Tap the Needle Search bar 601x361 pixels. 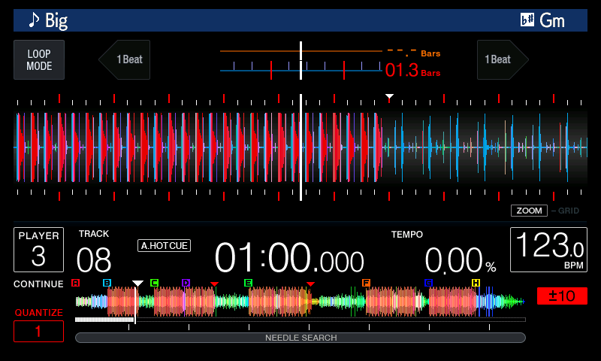300,338
